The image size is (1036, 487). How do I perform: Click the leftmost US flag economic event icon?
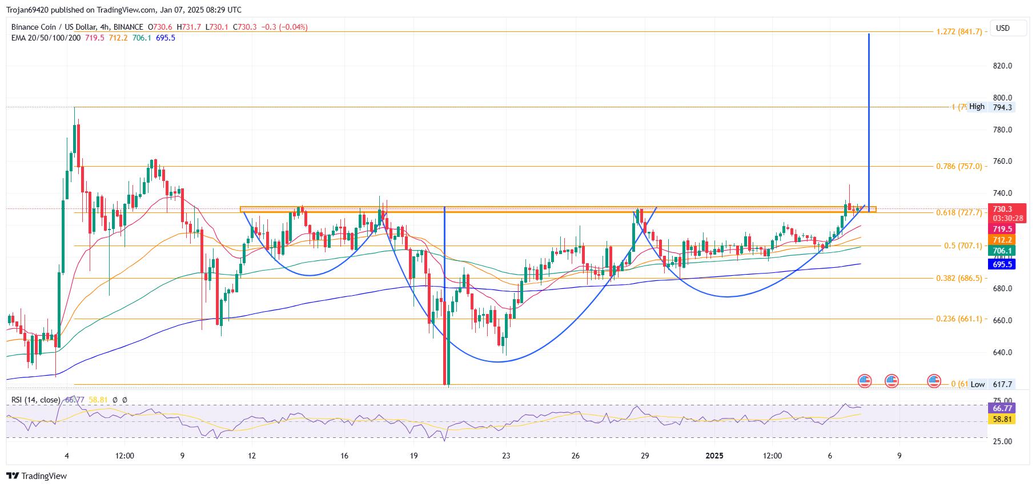point(865,381)
